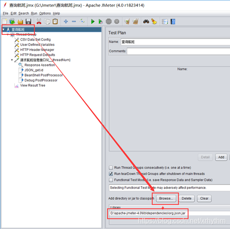This screenshot has height=229, width=230.
Task: Select HTTP Header Manager element
Action: [x=37, y=50]
